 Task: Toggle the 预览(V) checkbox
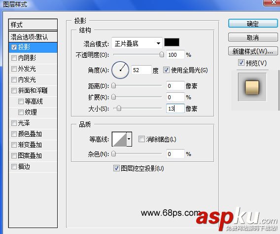click(x=241, y=63)
